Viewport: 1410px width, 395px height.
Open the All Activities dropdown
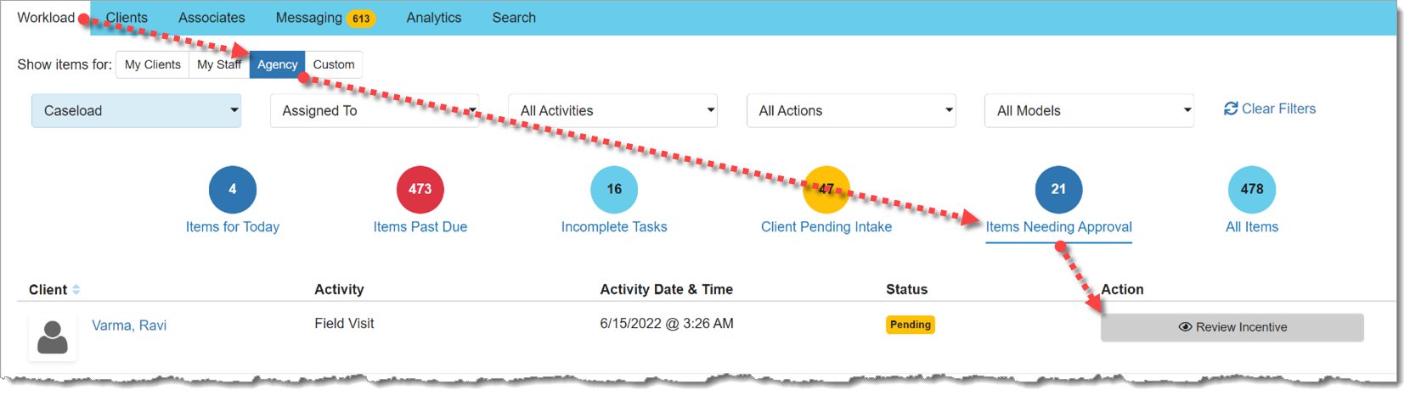(612, 111)
